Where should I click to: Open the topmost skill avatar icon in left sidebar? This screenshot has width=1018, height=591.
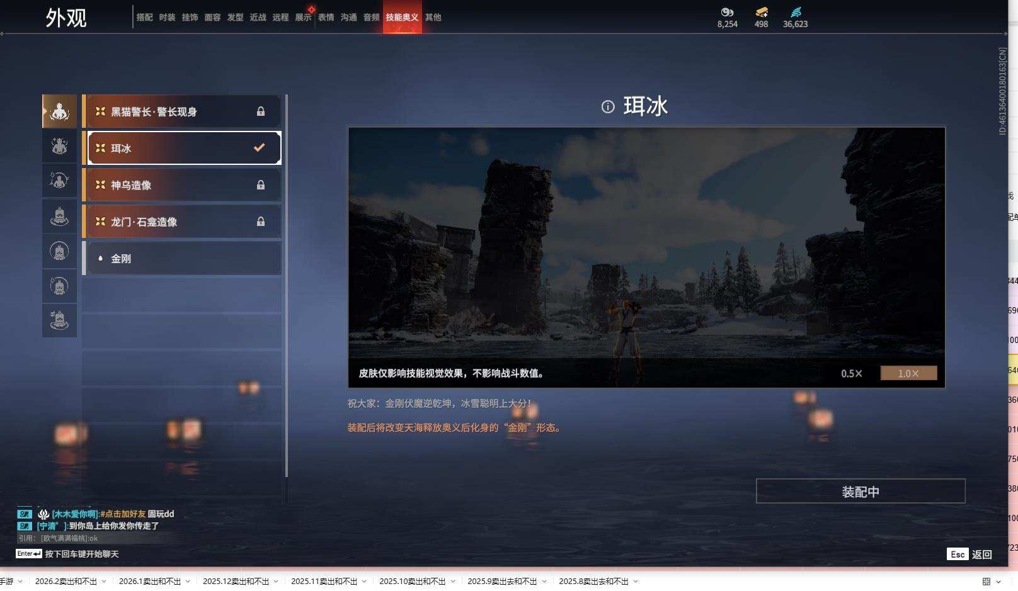[59, 111]
